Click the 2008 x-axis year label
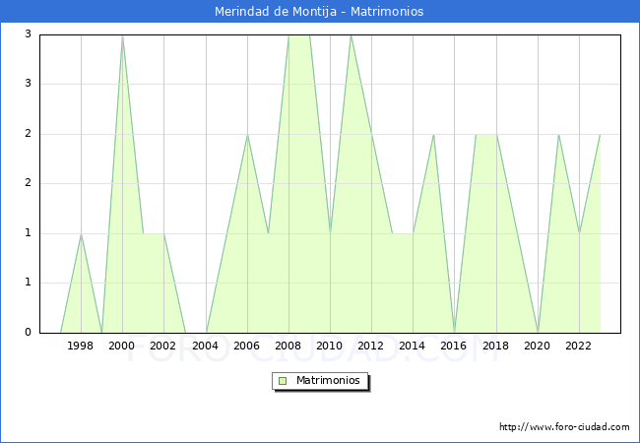Screen dimensions: 640x443 [x=288, y=346]
